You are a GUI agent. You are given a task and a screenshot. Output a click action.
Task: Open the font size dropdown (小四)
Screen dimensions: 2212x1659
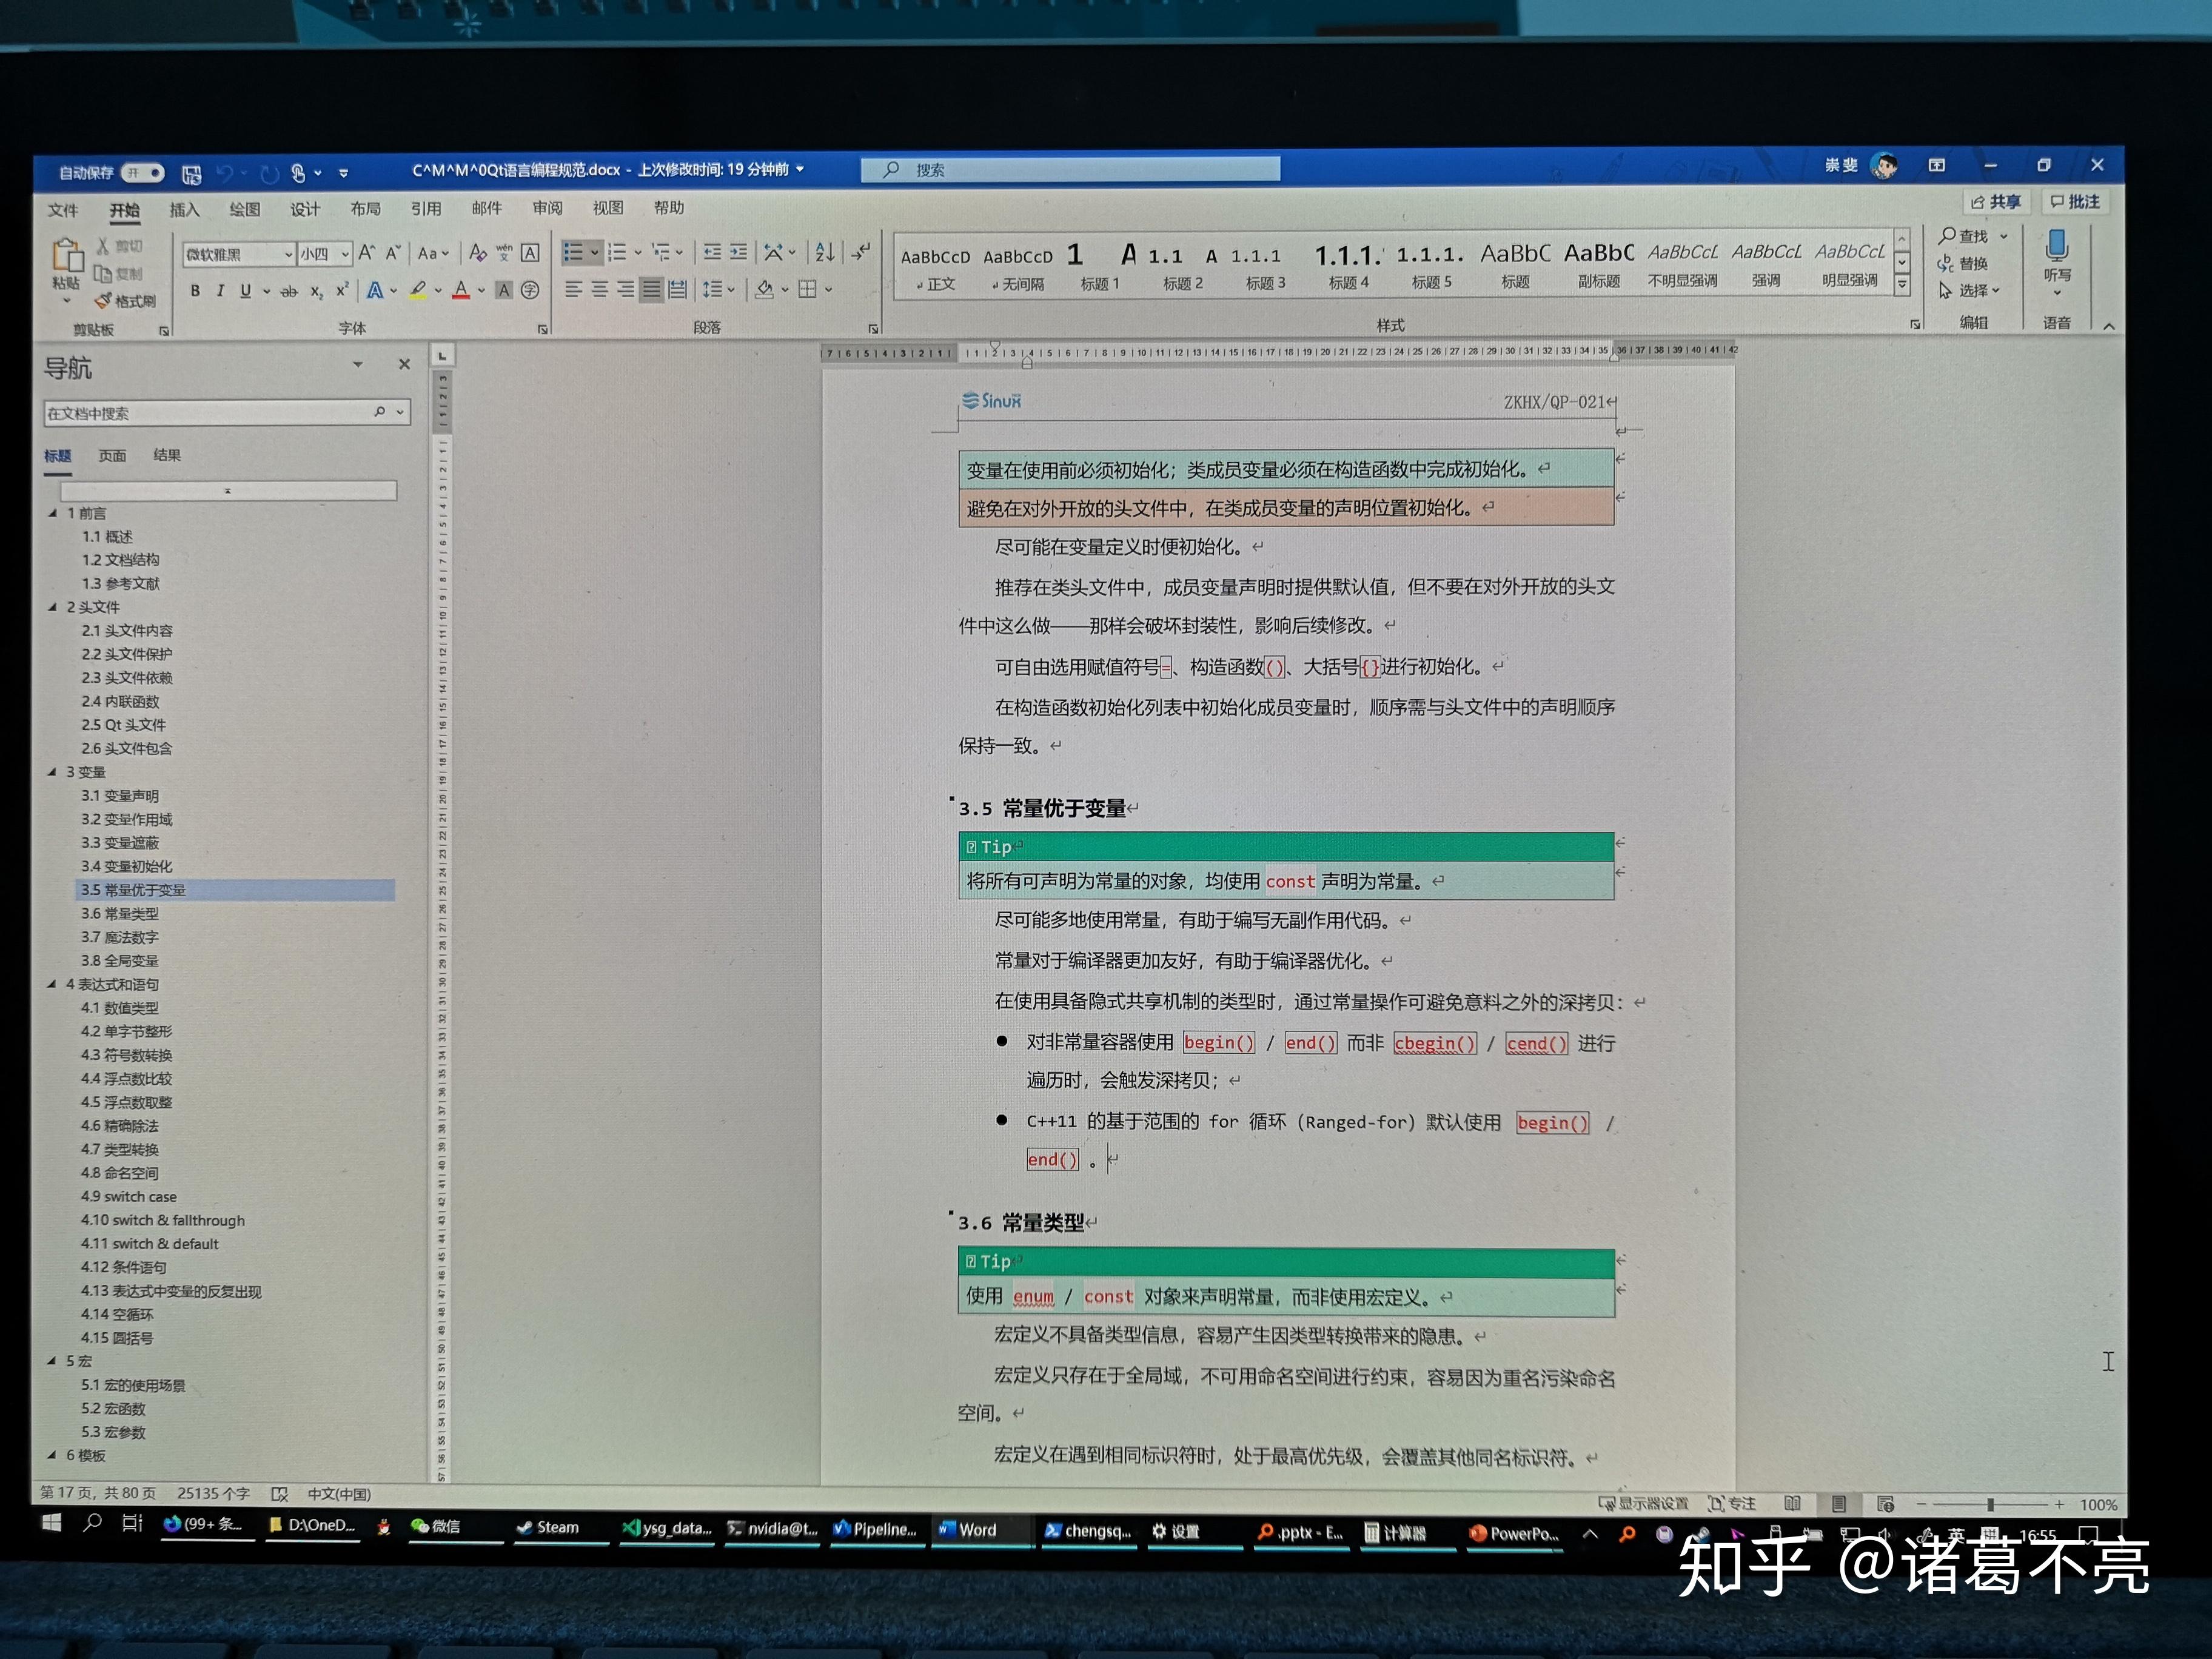[345, 254]
